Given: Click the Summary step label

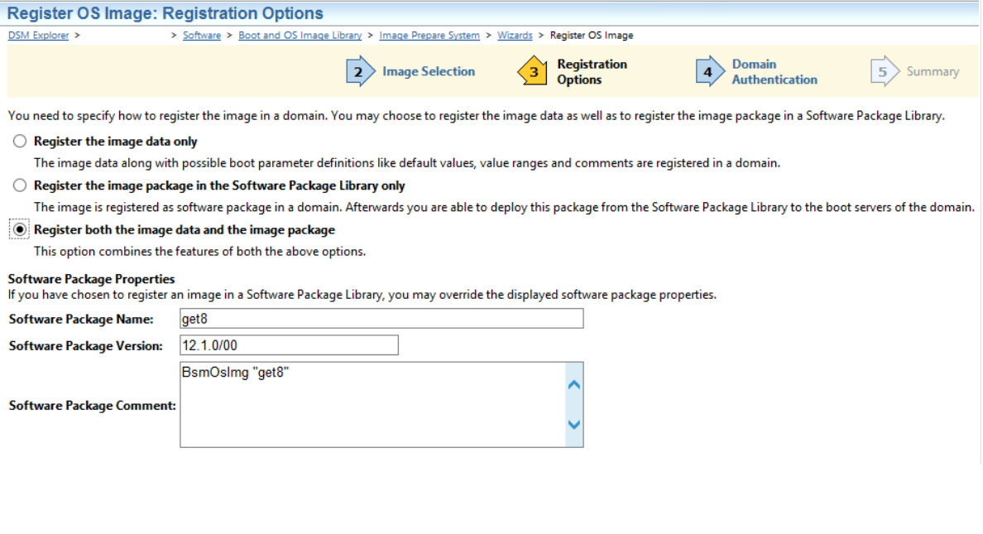Looking at the screenshot, I should tap(933, 72).
